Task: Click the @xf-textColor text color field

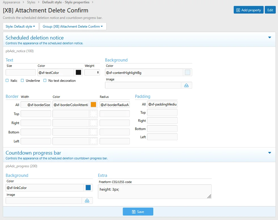Action: (56, 72)
